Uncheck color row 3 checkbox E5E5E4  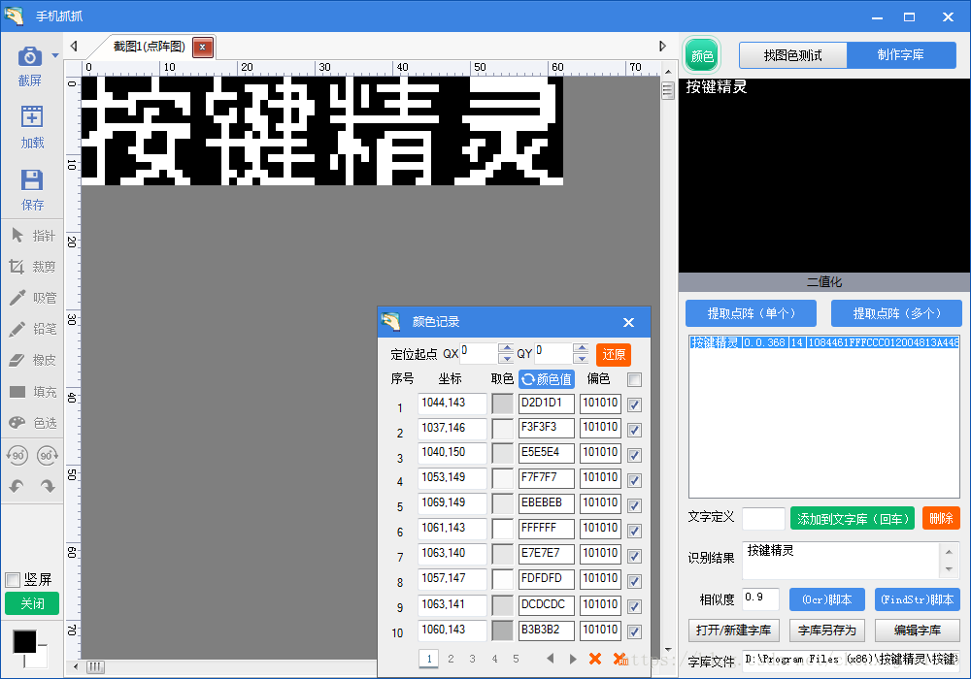point(634,455)
